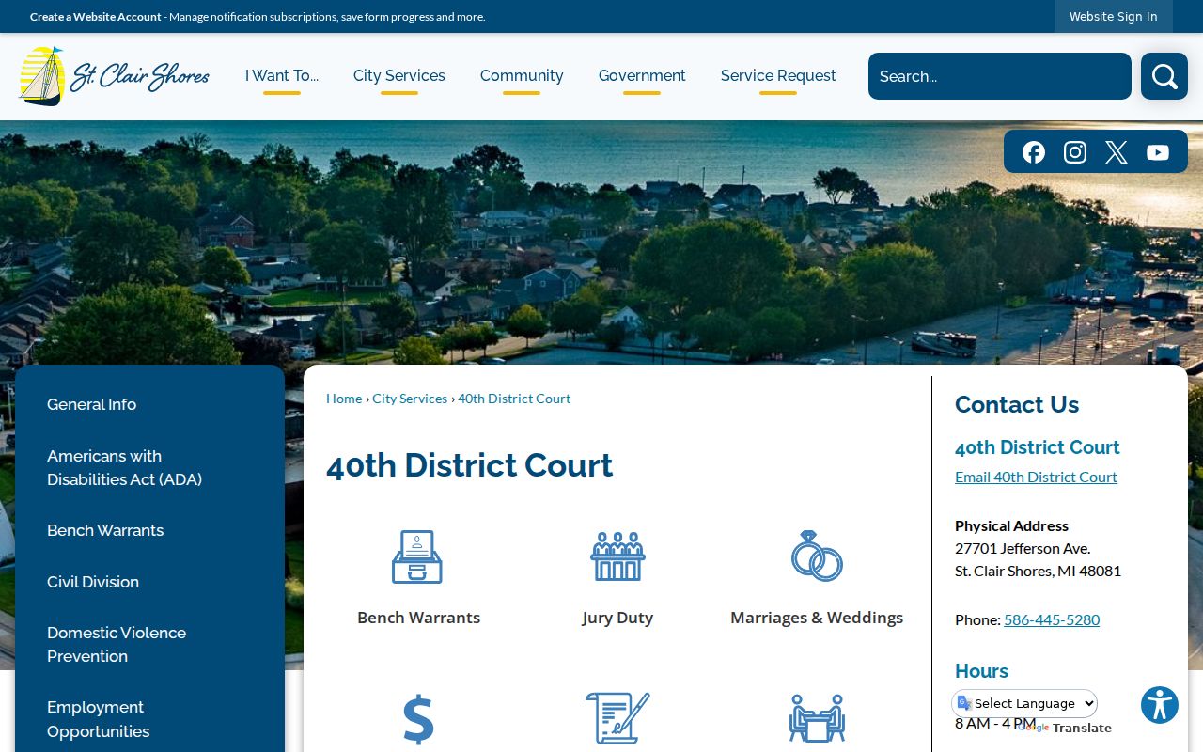Viewport: 1203px width, 752px height.
Task: Click the Website Sign In button
Action: point(1114,17)
